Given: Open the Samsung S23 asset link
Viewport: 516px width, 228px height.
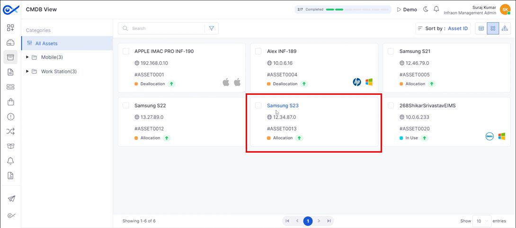Looking at the screenshot, I should [x=283, y=106].
